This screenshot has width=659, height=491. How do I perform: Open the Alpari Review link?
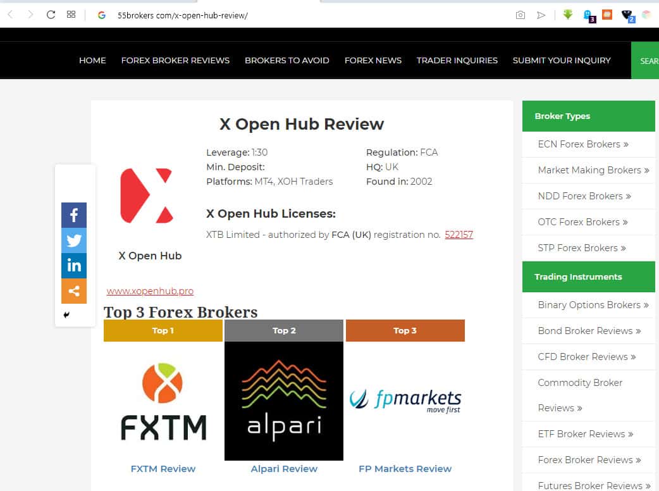point(284,469)
